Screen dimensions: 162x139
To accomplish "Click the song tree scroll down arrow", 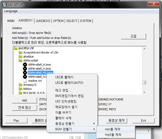I will pos(144,92).
